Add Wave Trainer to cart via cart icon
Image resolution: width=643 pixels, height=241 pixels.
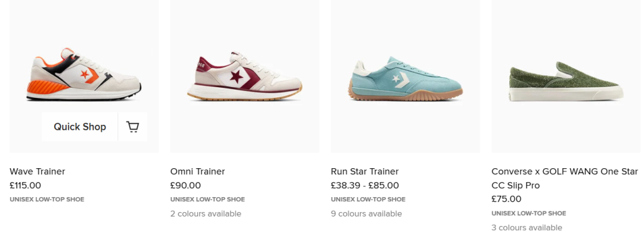(x=132, y=127)
